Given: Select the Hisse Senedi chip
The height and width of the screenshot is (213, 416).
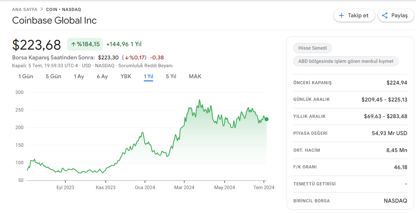Looking at the screenshot, I should [312, 48].
